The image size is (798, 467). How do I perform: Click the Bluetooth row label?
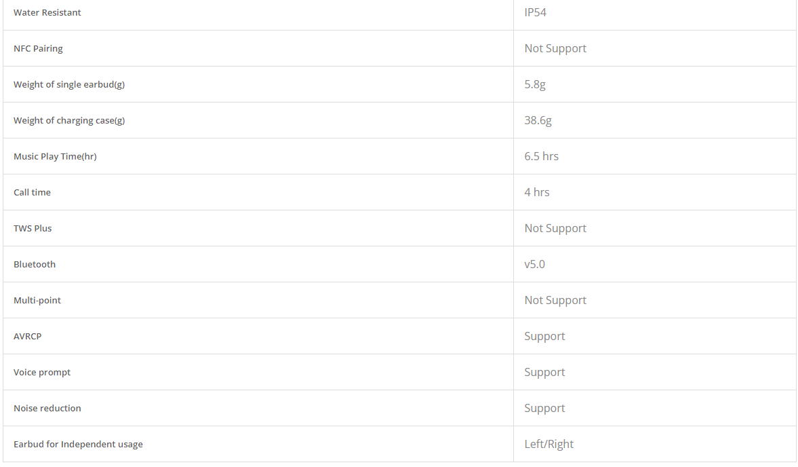[35, 264]
